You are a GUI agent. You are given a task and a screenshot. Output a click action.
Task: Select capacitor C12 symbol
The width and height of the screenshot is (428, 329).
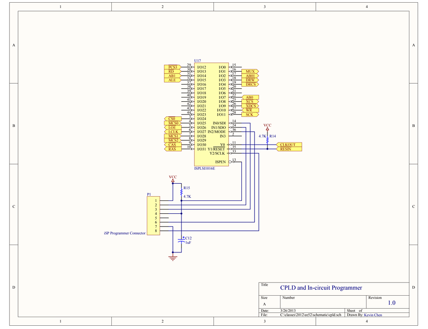(x=181, y=241)
